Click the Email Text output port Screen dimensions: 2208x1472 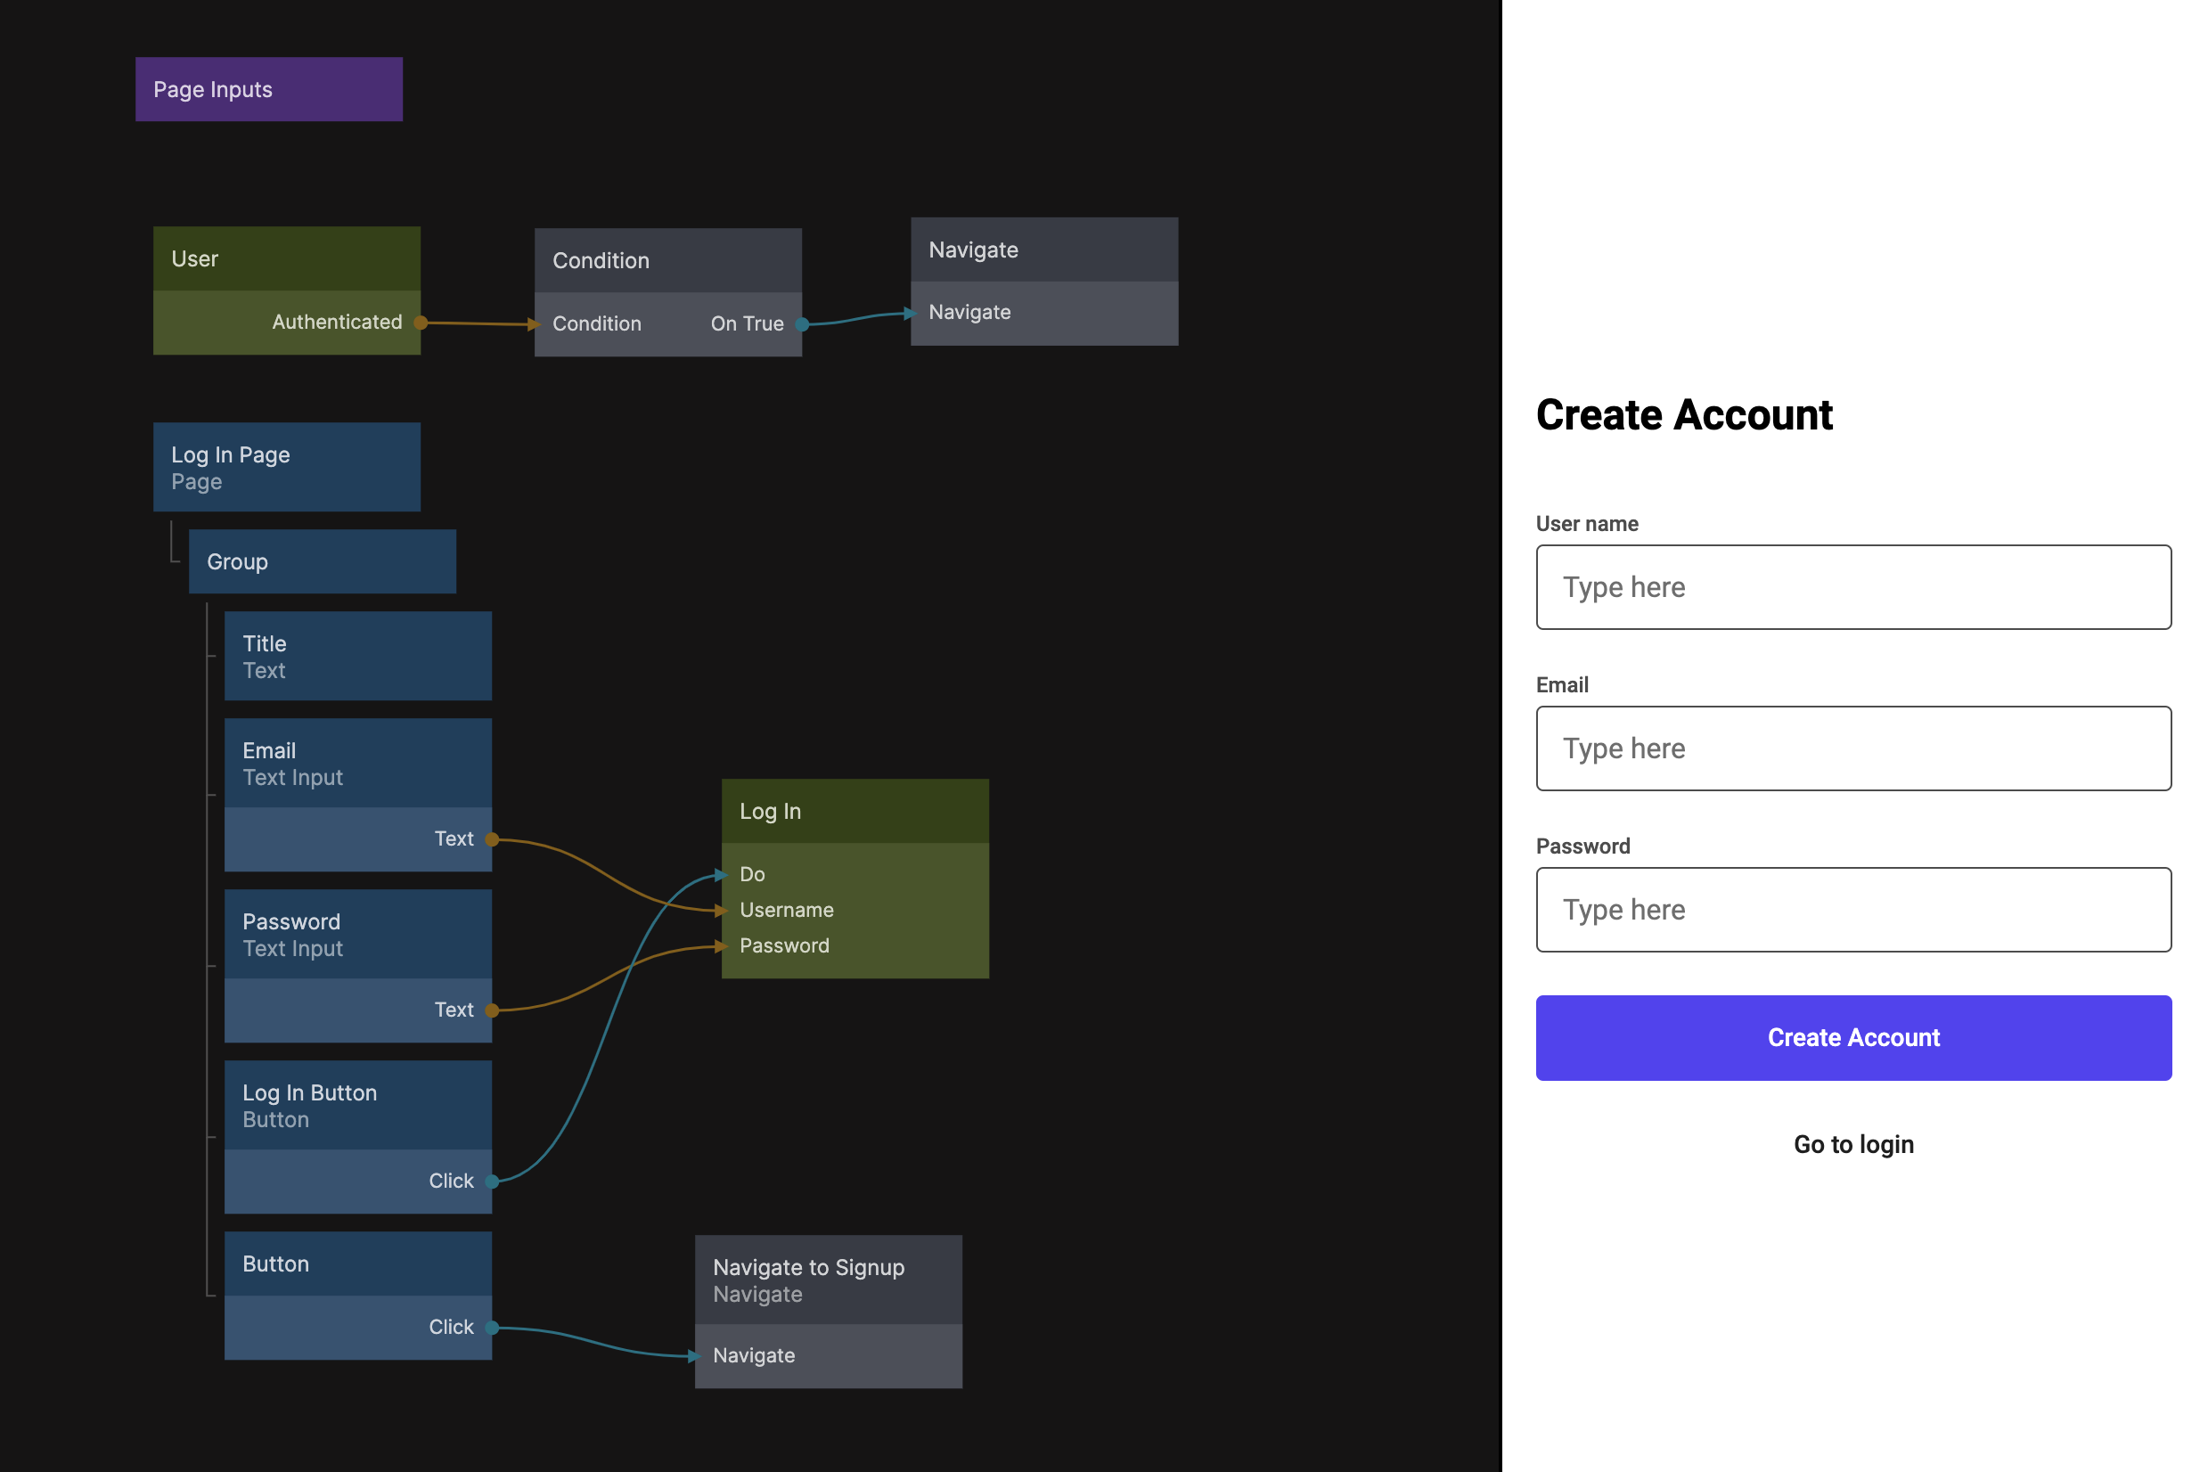click(x=492, y=839)
